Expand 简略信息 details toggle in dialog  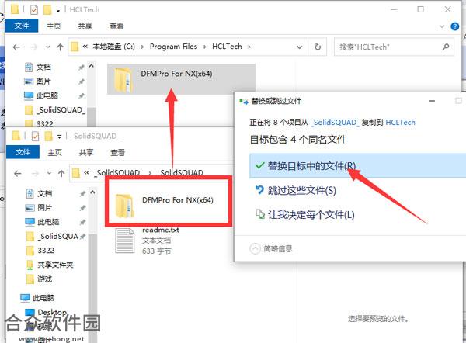271,248
